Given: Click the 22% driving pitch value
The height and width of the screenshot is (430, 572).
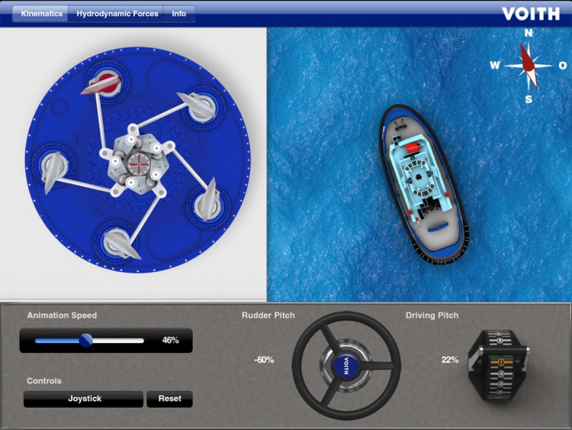Looking at the screenshot, I should [450, 360].
